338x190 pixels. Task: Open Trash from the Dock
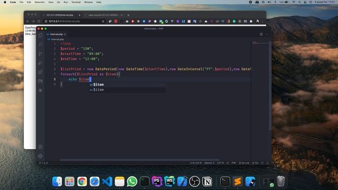[x=280, y=182]
